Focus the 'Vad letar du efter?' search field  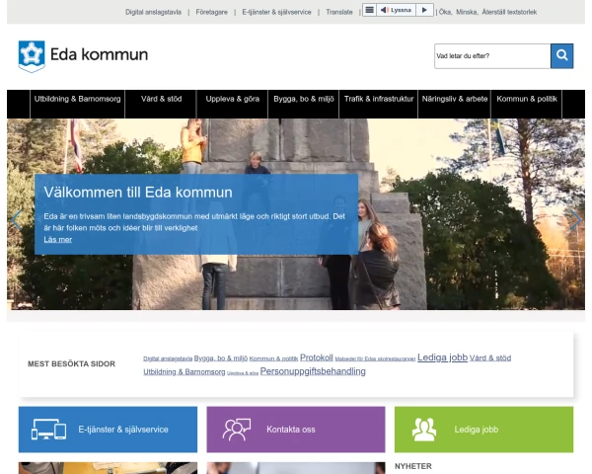492,56
